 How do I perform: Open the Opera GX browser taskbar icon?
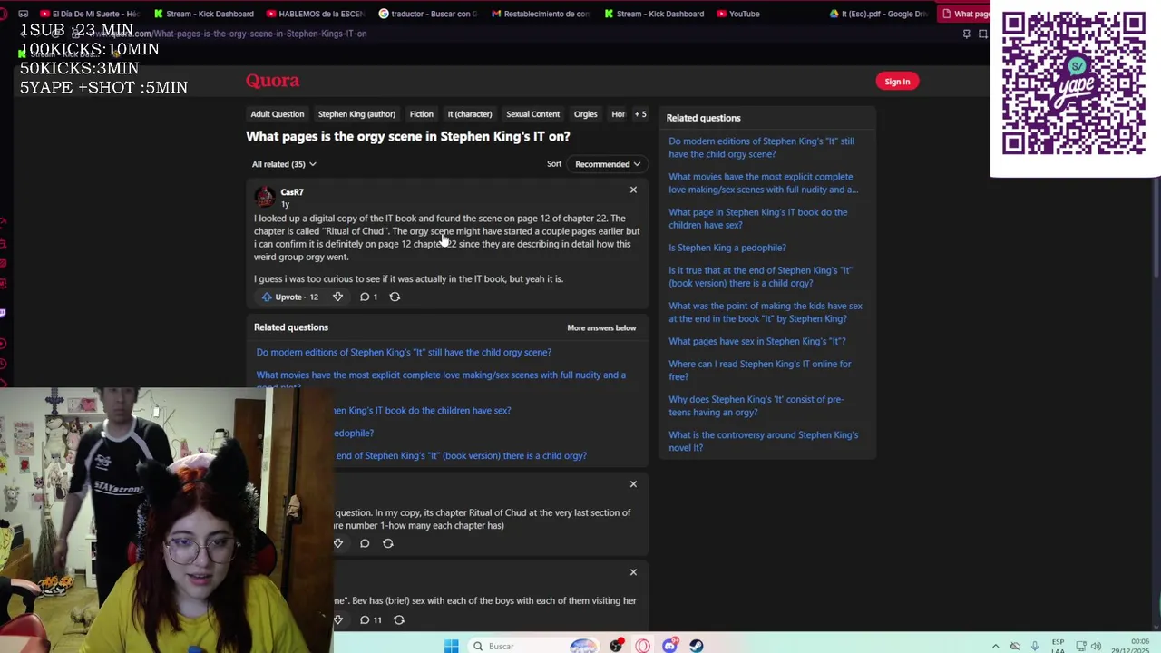[643, 646]
